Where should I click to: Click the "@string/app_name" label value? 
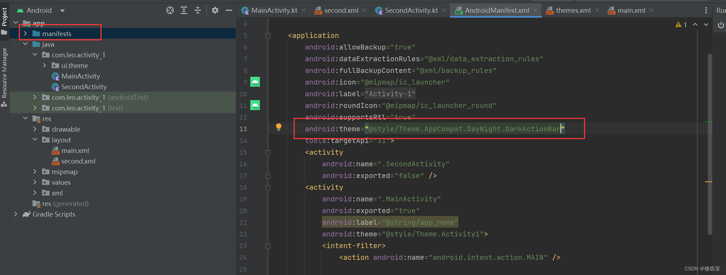pos(420,222)
